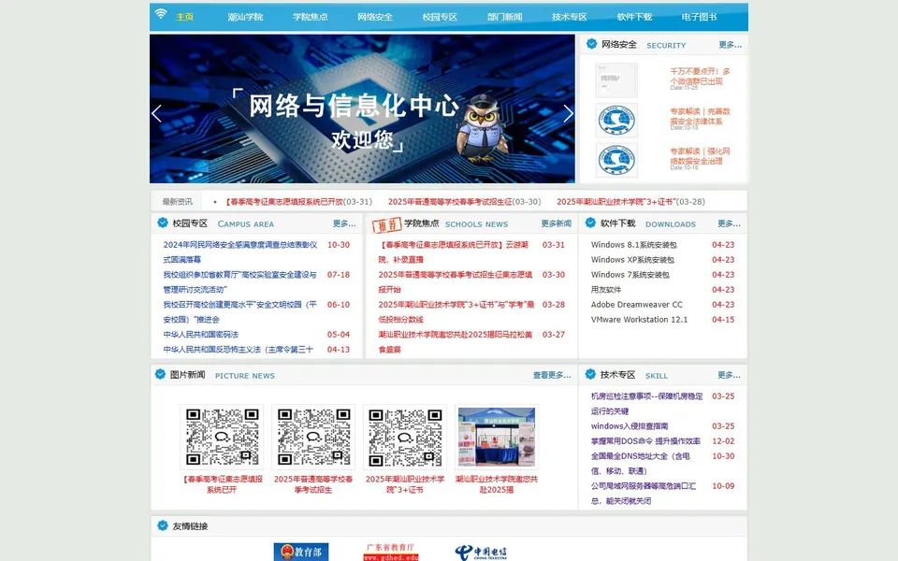The image size is (898, 561).
Task: Open the 潮汕学院 menu item
Action: tap(245, 17)
